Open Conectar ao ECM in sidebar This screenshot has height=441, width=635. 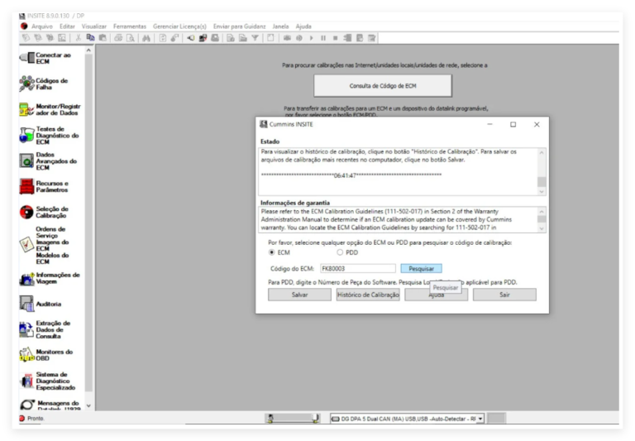45,58
